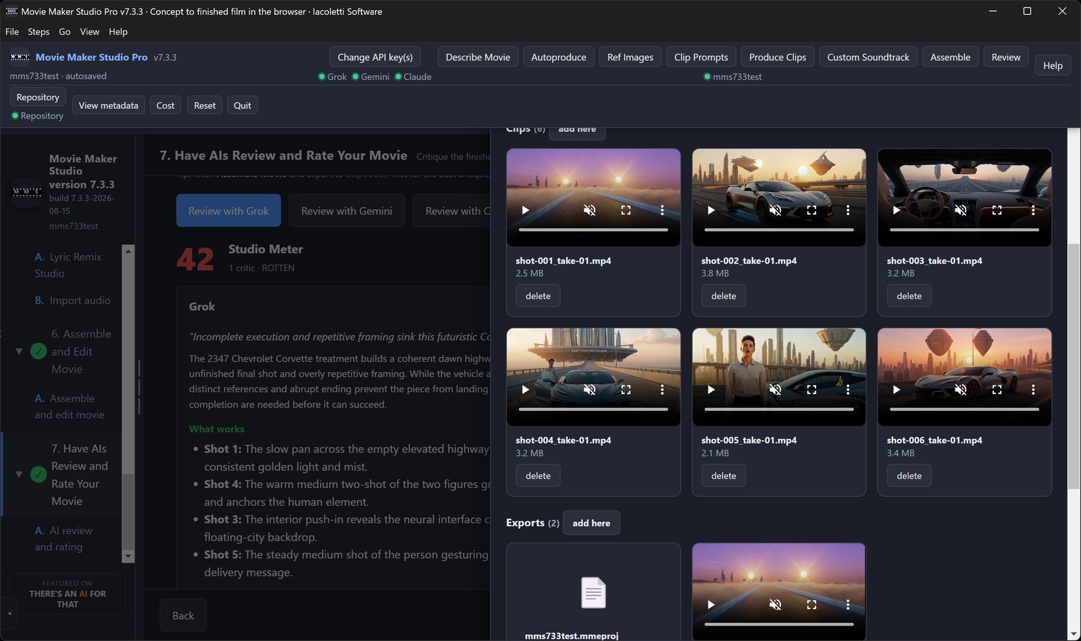Open more options on shot-002_take-01.mp4
This screenshot has width=1081, height=641.
[848, 210]
